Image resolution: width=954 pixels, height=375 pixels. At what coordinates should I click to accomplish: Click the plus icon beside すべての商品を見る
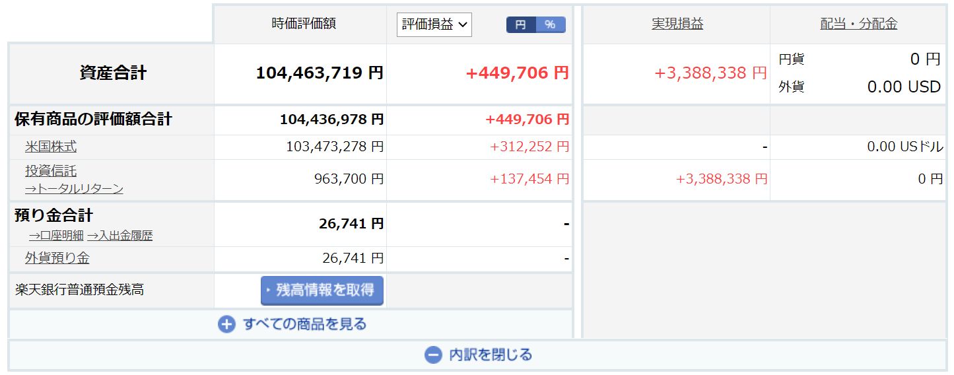point(226,324)
